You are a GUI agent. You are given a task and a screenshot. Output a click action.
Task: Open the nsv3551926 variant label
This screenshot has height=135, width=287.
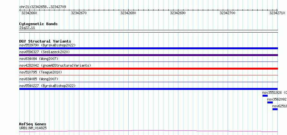[x=274, y=92]
